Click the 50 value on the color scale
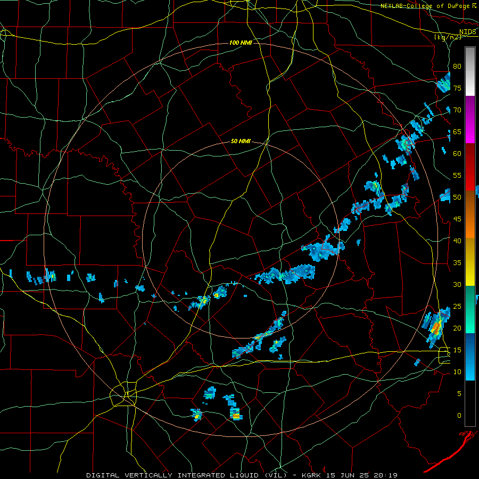This screenshot has height=479, width=479. pyautogui.click(x=457, y=197)
